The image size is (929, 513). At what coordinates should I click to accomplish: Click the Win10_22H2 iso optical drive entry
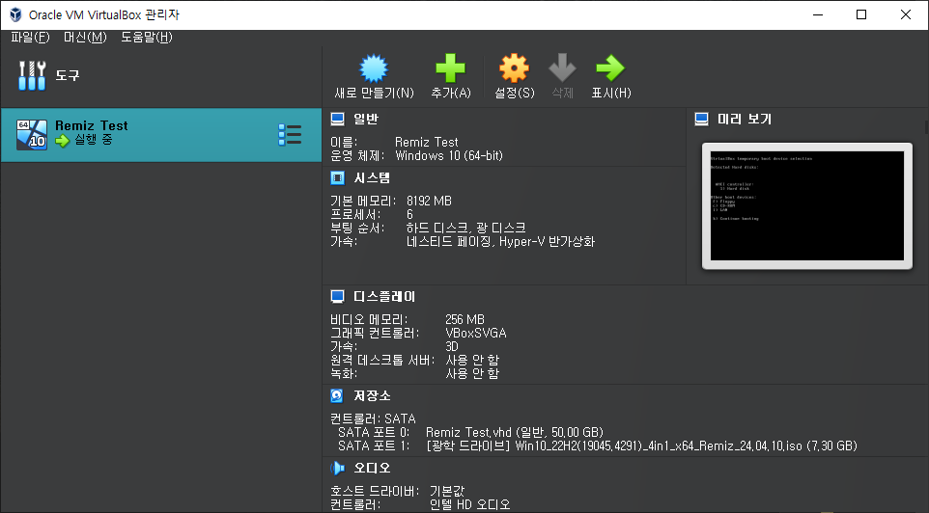pos(641,446)
